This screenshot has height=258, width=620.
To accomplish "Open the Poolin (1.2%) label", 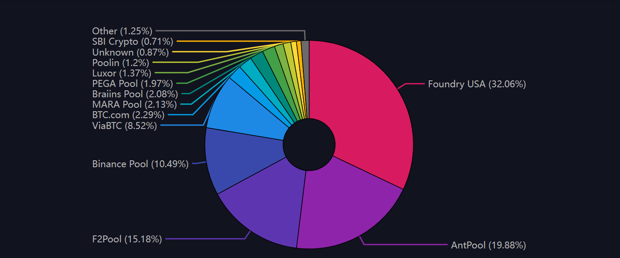I will point(120,63).
